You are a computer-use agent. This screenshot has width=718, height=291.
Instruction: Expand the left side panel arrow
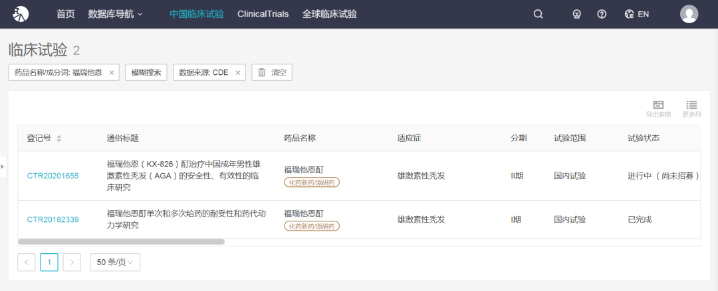point(2,167)
